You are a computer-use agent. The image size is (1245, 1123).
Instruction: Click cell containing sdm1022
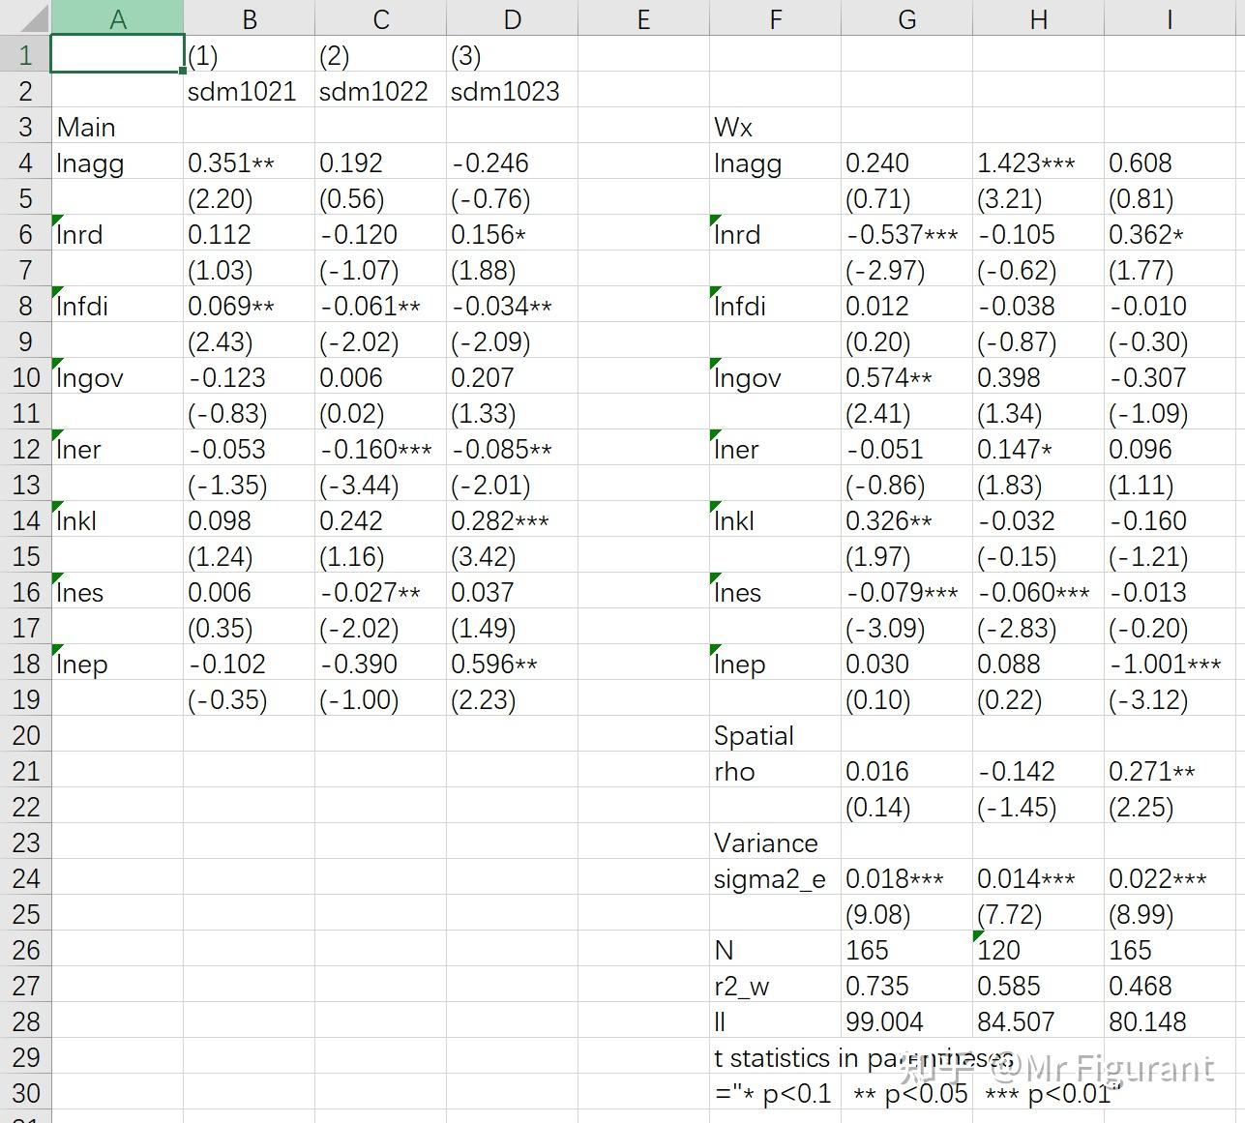coord(380,90)
